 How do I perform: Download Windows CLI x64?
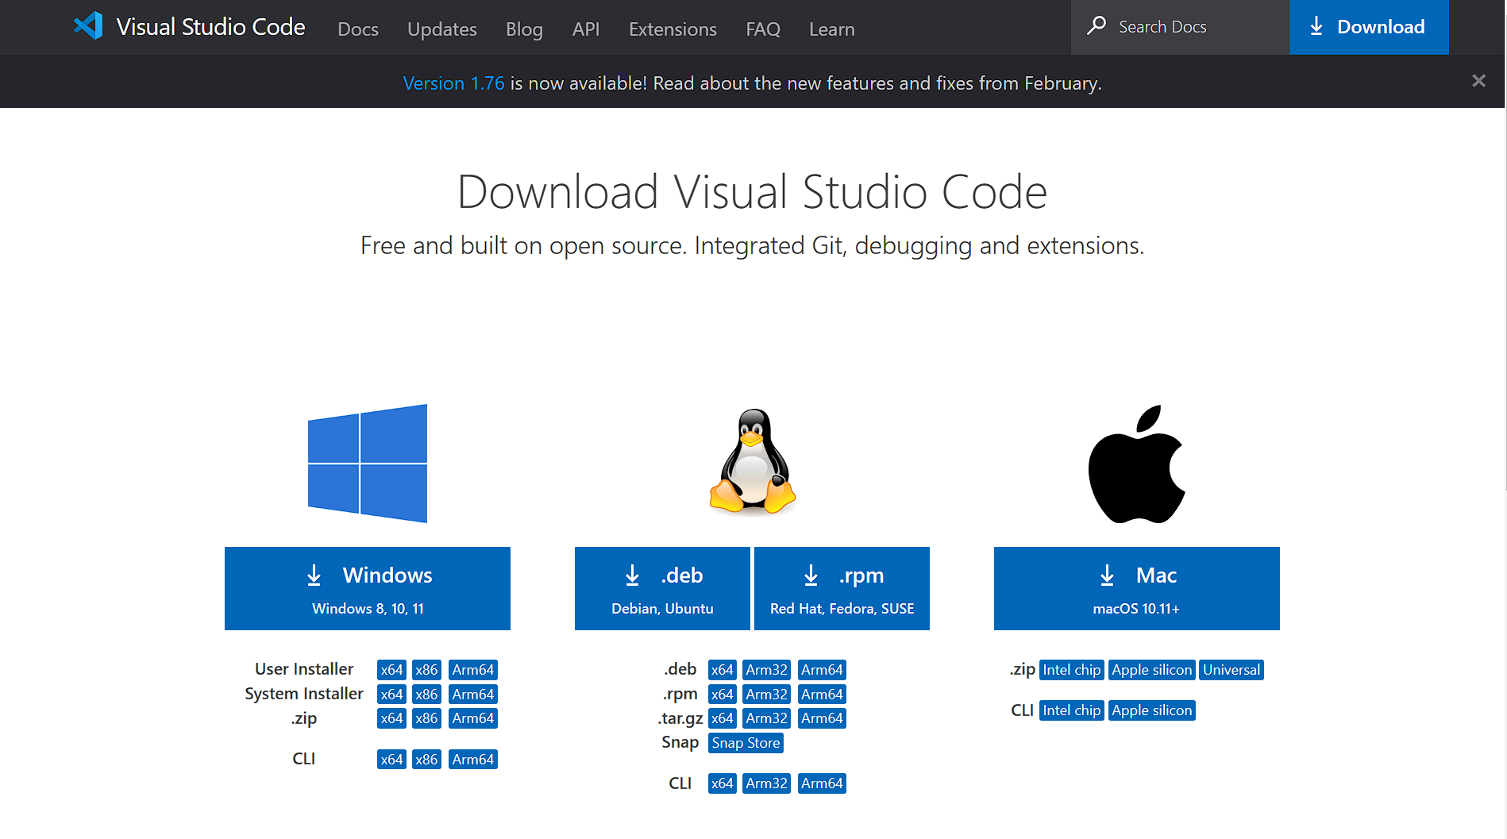coord(391,760)
